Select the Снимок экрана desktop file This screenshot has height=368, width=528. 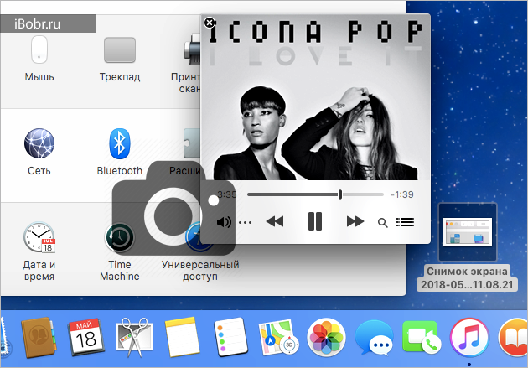tap(468, 232)
